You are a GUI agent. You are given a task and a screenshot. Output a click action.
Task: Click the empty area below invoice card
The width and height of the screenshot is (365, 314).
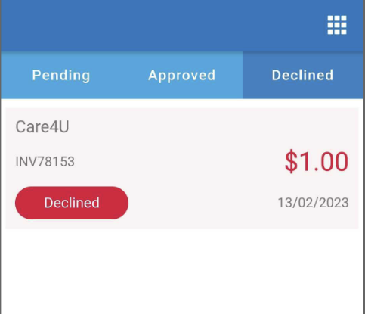pos(182,272)
